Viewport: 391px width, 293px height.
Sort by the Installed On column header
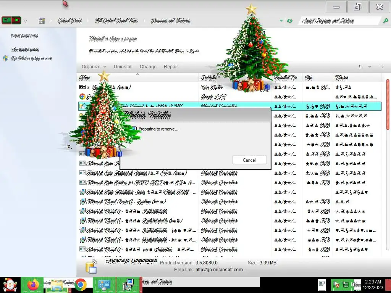coord(287,78)
